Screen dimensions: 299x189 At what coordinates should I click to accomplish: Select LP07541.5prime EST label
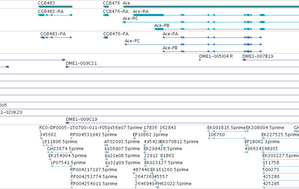click(x=68, y=163)
